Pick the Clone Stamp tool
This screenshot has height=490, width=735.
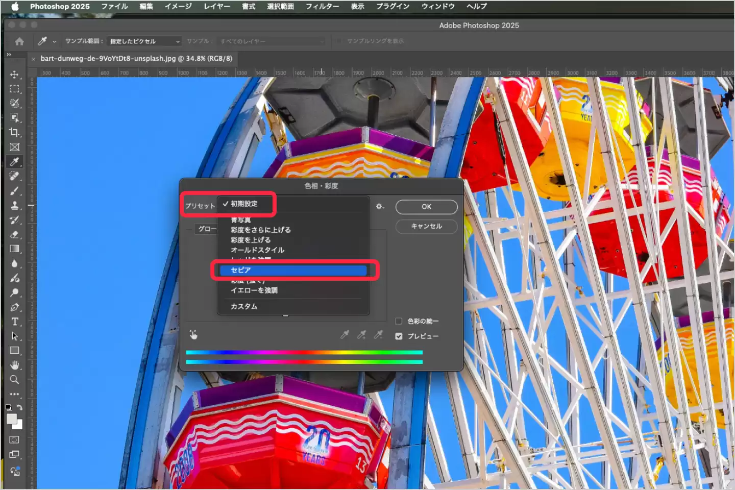pos(14,205)
